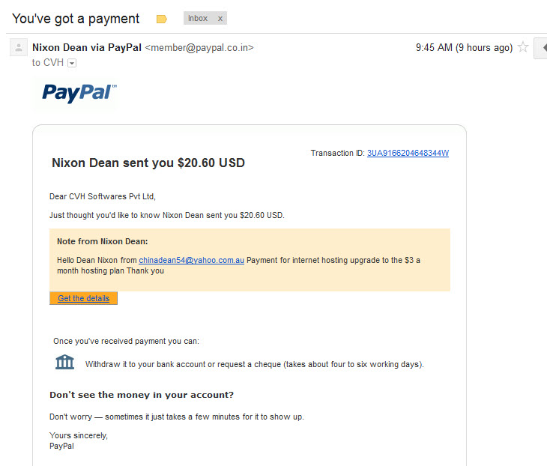The height and width of the screenshot is (466, 547).
Task: Remove the Inbox label with x
Action: 220,19
